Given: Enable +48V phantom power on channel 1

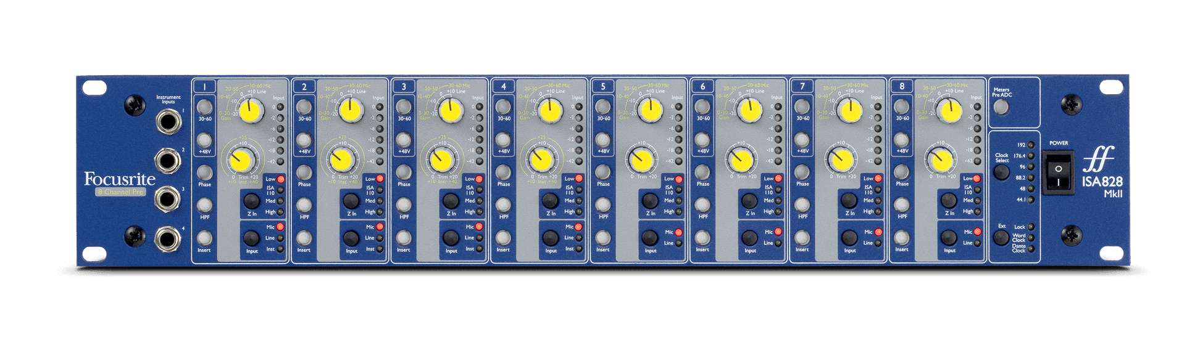Looking at the screenshot, I should tap(204, 140).
